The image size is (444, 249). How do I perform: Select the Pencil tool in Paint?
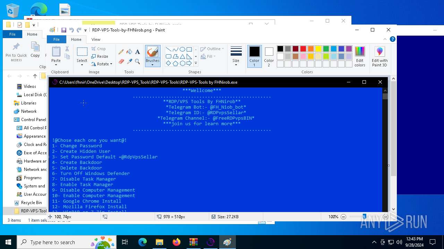click(121, 52)
